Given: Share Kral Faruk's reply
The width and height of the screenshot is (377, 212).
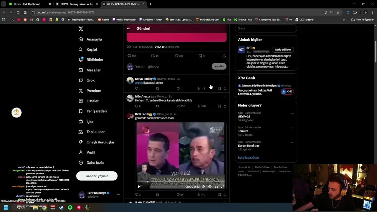Looking at the screenshot, I should click(225, 195).
